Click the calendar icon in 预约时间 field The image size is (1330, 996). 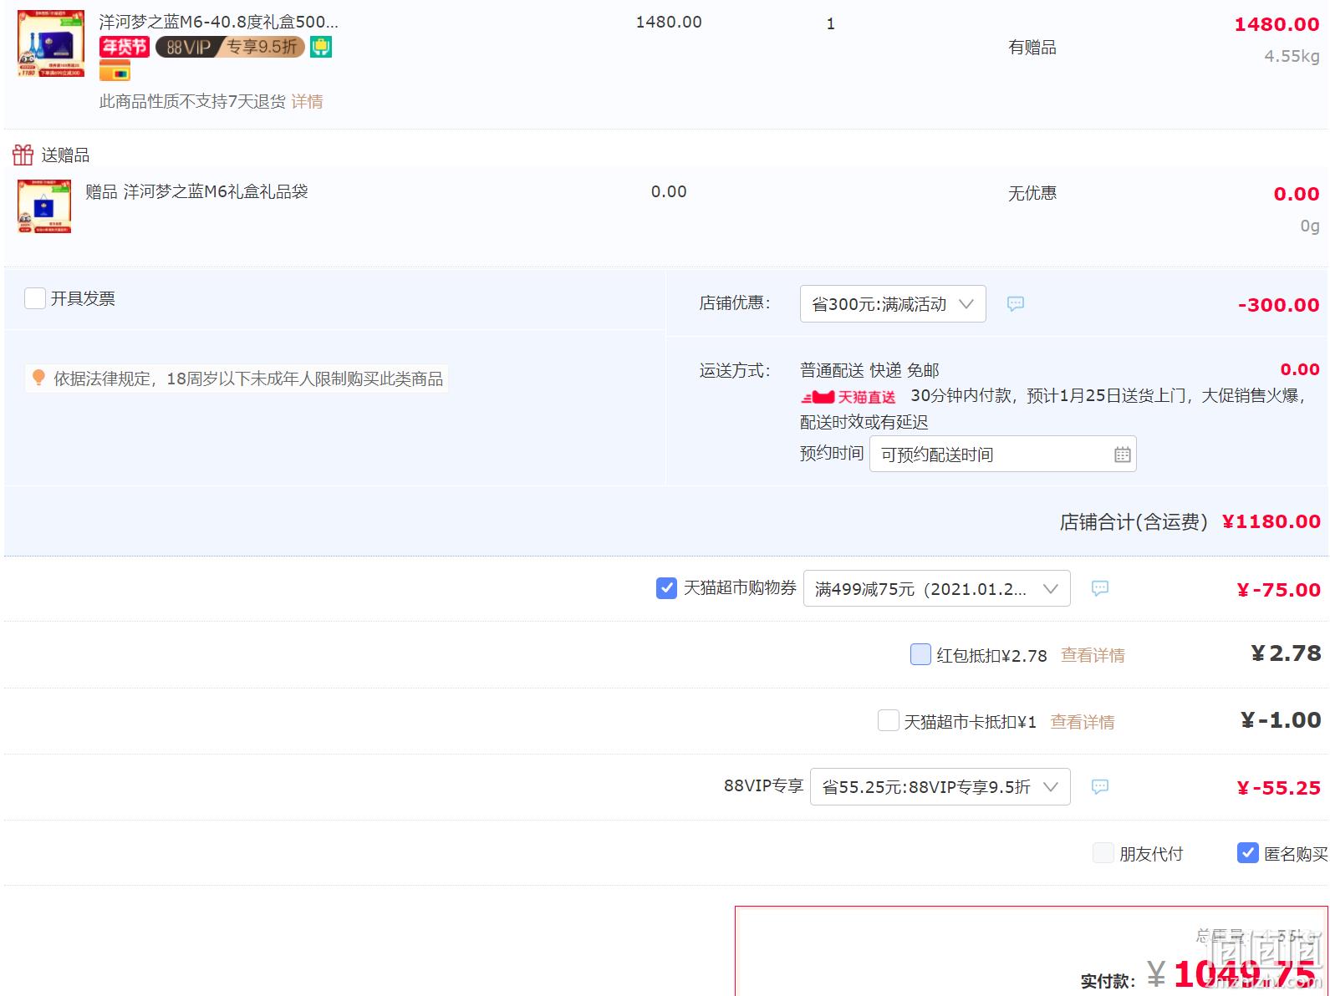point(1122,455)
